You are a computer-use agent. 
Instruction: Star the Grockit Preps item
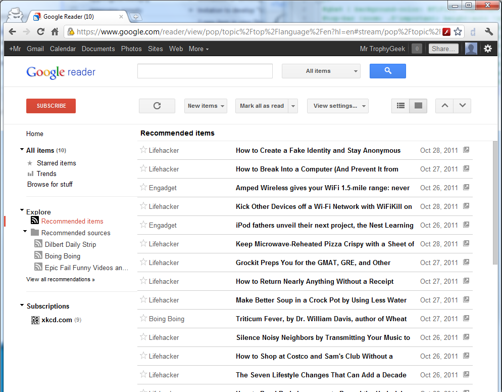click(143, 262)
